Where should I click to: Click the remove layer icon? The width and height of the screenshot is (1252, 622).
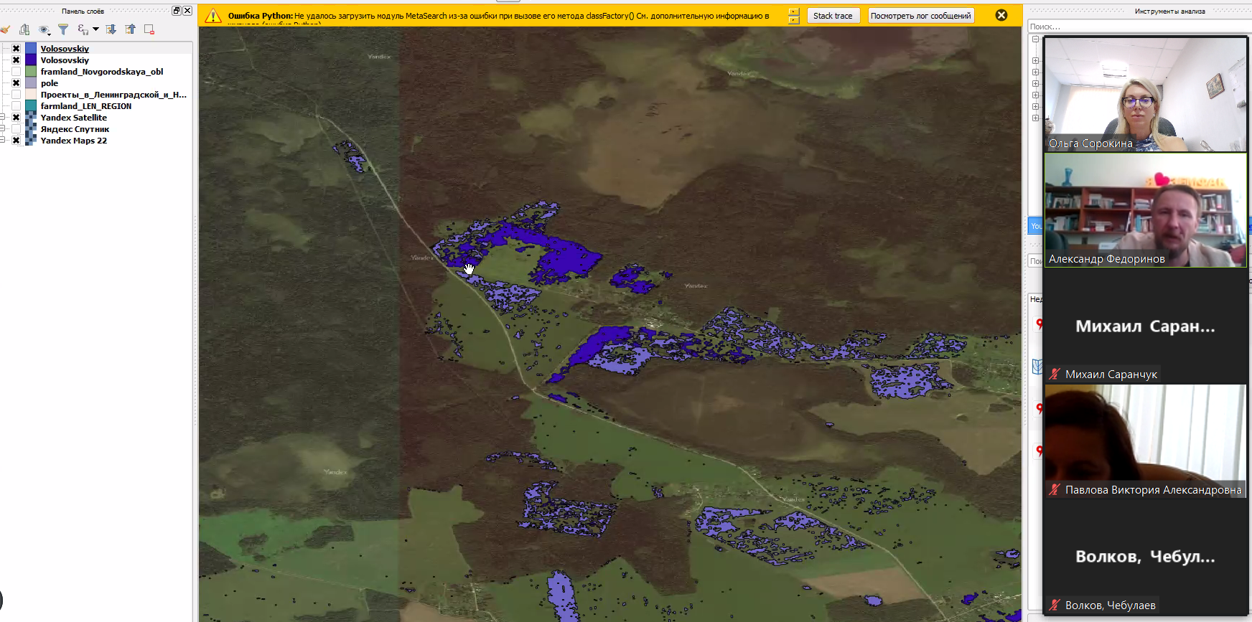(149, 29)
